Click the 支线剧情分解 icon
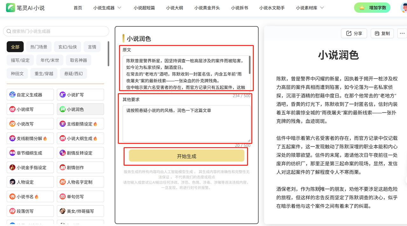Image resolution: width=407 pixels, height=226 pixels. click(12, 138)
